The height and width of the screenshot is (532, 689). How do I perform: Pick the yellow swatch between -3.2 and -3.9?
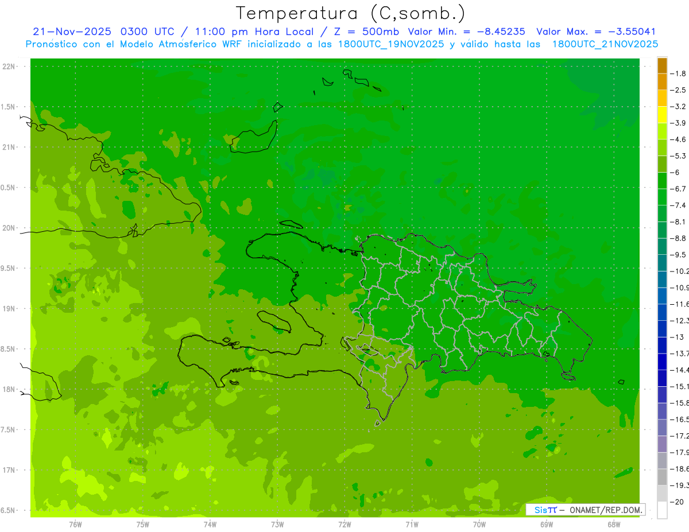click(x=662, y=115)
